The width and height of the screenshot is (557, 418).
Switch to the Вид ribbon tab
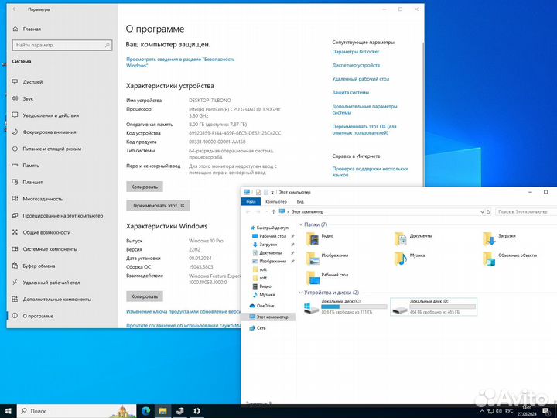click(300, 201)
